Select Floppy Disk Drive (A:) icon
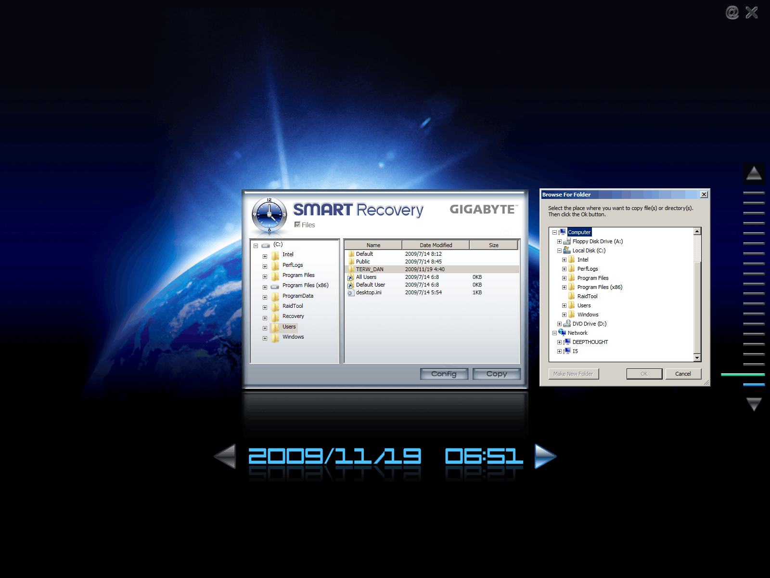Image resolution: width=770 pixels, height=578 pixels. [x=567, y=241]
